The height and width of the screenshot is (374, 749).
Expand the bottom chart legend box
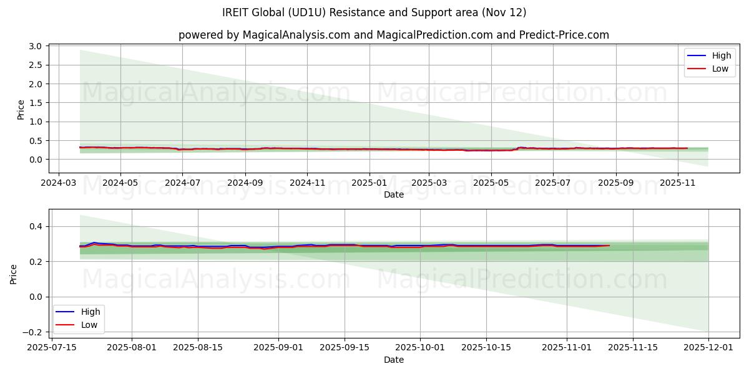80,318
